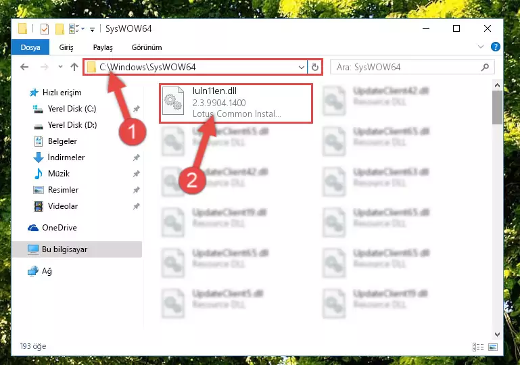Click the luln11en.dll gear file icon
Image resolution: width=520 pixels, height=365 pixels.
(173, 101)
